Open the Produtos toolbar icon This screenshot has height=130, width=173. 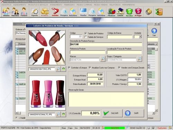[x=45, y=12]
